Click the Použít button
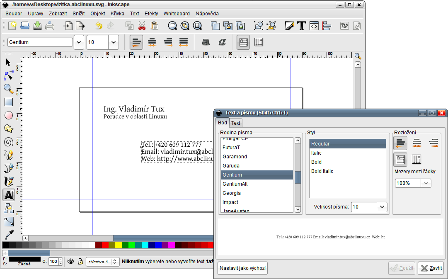This screenshot has height=279, width=448. (x=402, y=268)
